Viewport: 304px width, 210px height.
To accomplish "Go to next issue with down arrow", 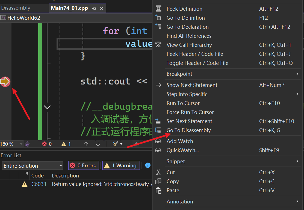I will (98, 144).
